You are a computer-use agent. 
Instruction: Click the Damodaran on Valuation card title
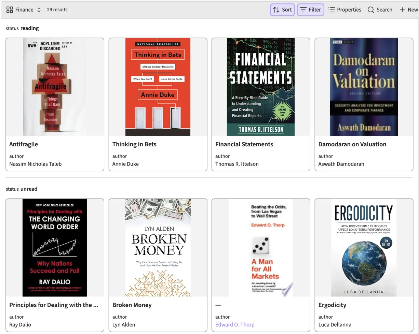352,144
